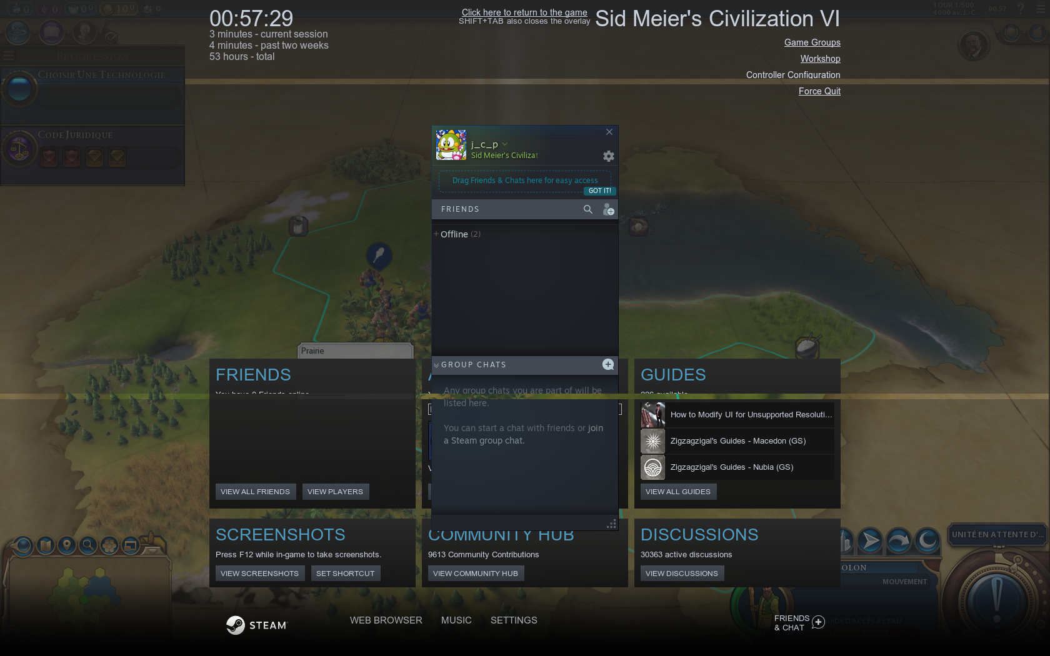Click Set Shortcut button
Screen dimensions: 1050x656
click(x=345, y=574)
